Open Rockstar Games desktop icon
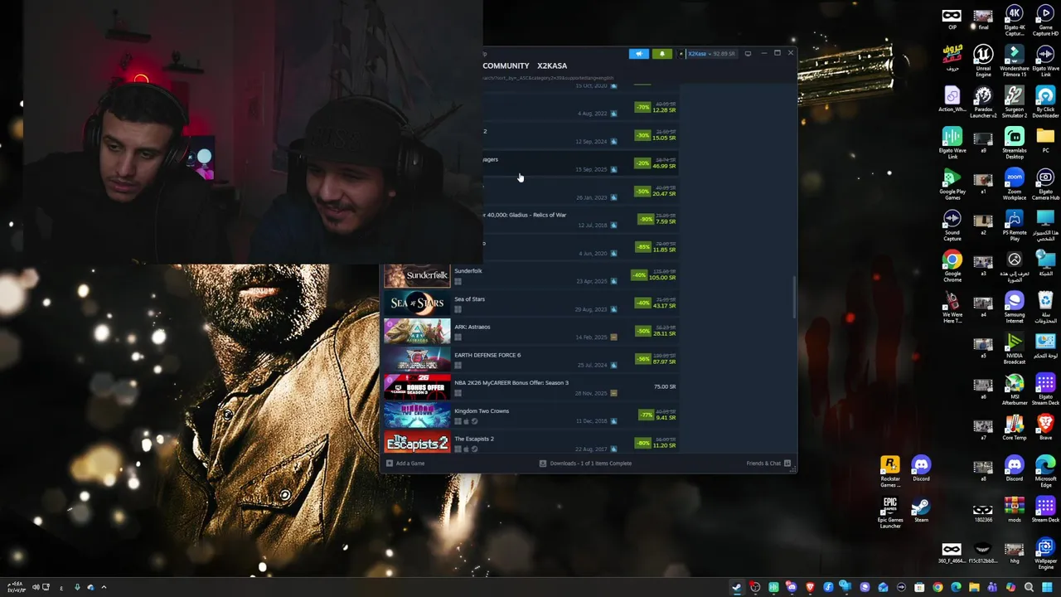The width and height of the screenshot is (1061, 597). 890,472
